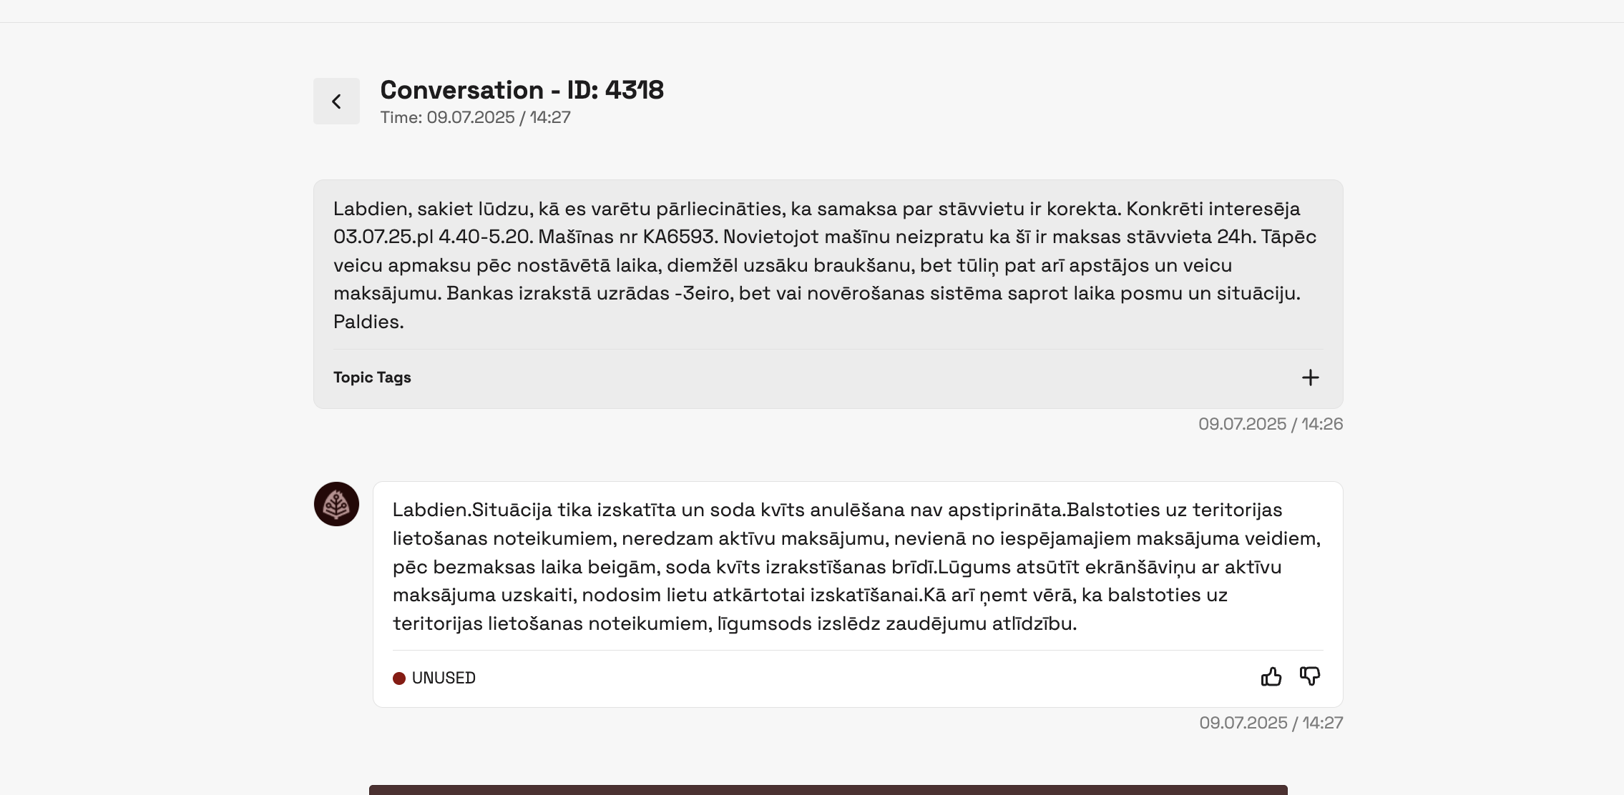Image resolution: width=1624 pixels, height=795 pixels.
Task: Click the Time: 09.07.2025 / 14:27 subtitle
Action: click(x=476, y=117)
